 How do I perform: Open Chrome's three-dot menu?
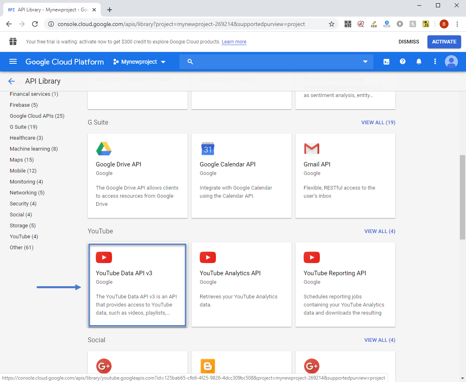click(x=457, y=24)
